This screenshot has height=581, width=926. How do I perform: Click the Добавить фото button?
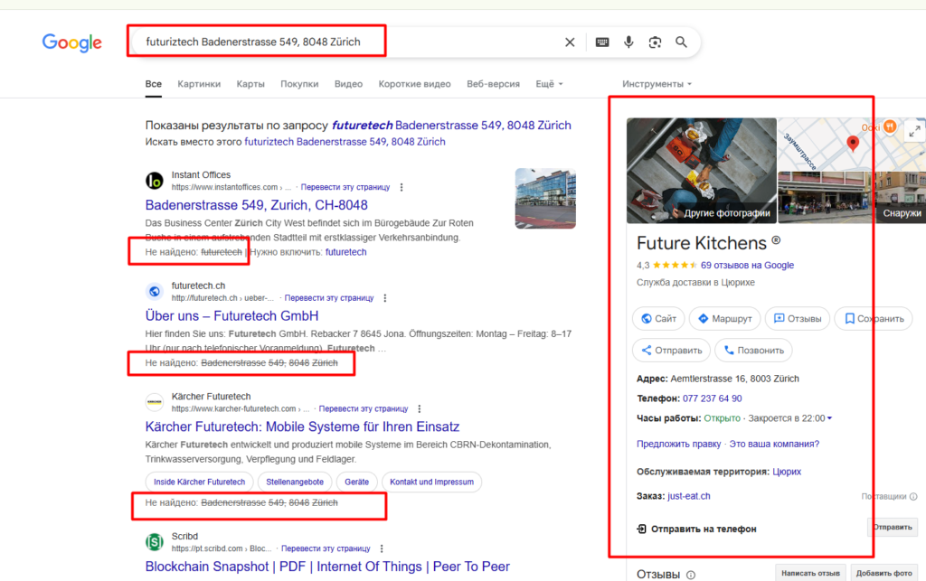coord(884,573)
